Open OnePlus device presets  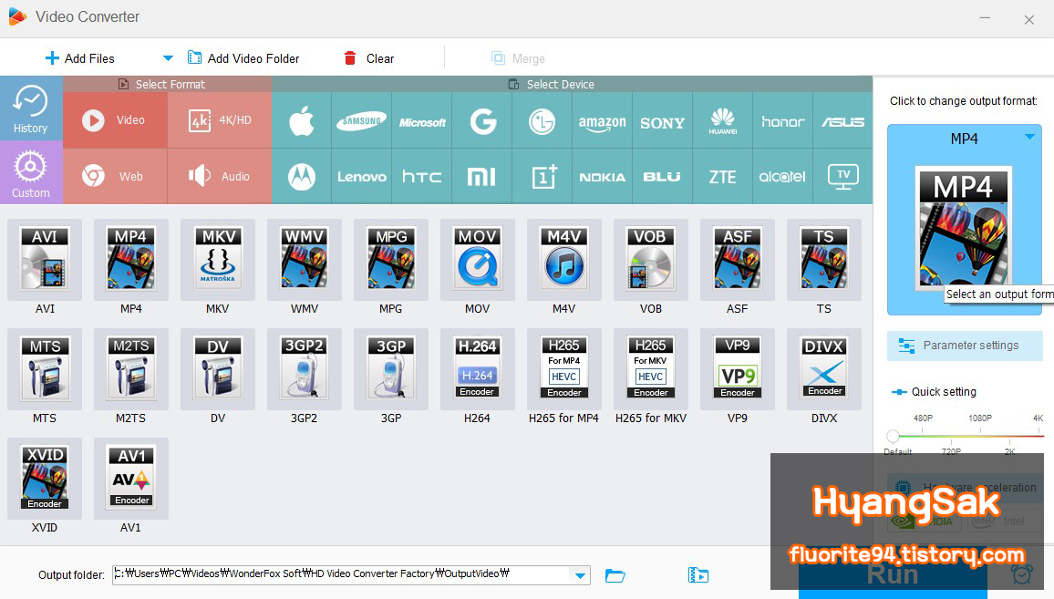[x=542, y=177]
